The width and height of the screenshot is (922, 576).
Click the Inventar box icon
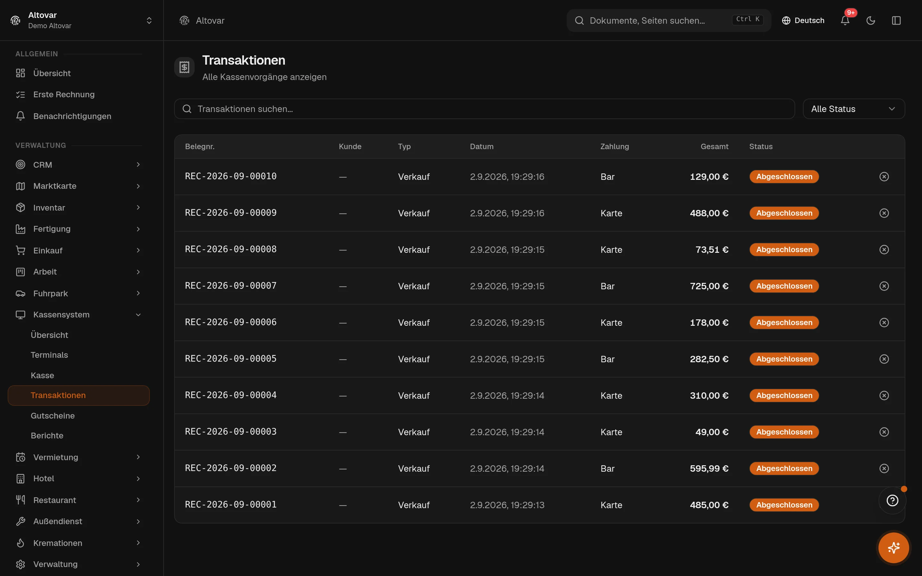pyautogui.click(x=20, y=208)
